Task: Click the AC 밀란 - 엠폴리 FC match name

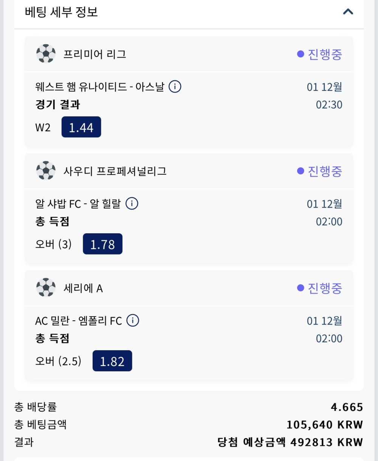Action: coord(79,321)
